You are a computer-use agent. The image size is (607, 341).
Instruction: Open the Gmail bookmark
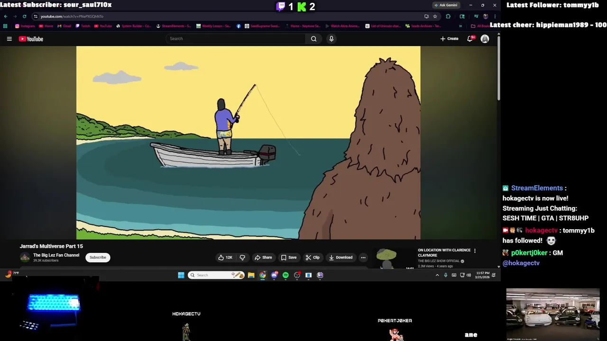65,26
